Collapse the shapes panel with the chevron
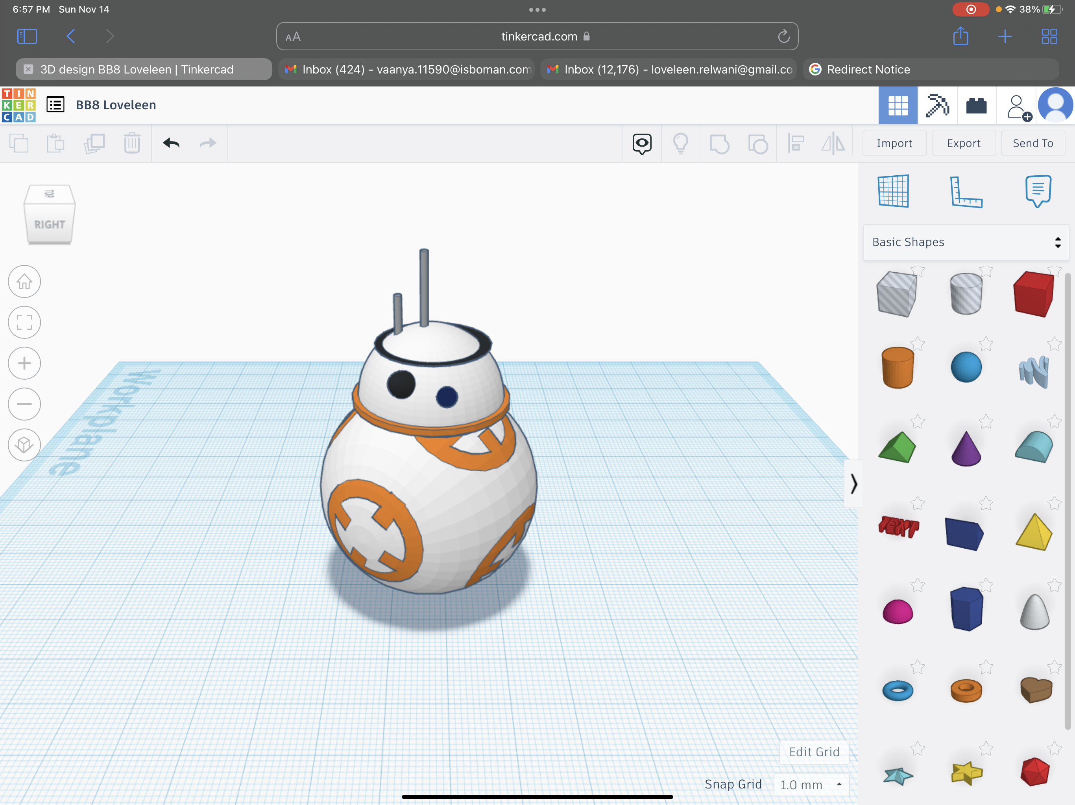This screenshot has width=1075, height=805. coord(853,483)
